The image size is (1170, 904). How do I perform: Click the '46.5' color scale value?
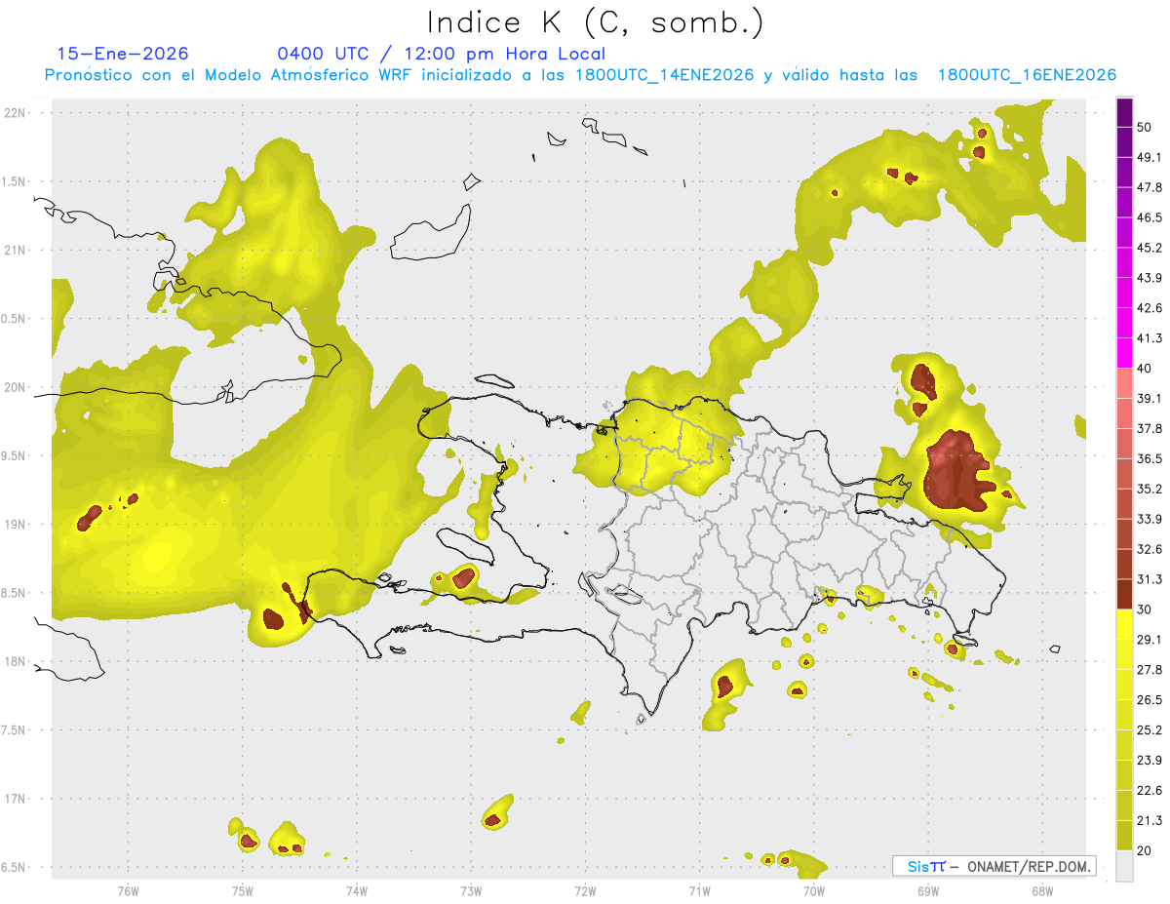pyautogui.click(x=1150, y=217)
